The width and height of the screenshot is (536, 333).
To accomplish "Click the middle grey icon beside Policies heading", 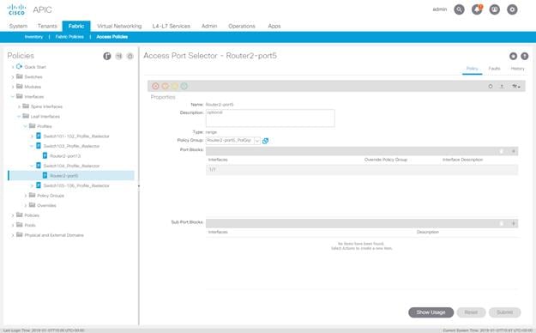I will tap(118, 56).
